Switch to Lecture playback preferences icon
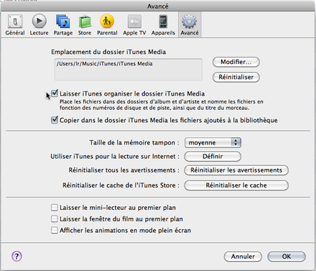 39,22
